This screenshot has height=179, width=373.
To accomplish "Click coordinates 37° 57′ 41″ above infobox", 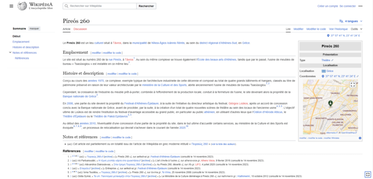I will (x=345, y=36).
